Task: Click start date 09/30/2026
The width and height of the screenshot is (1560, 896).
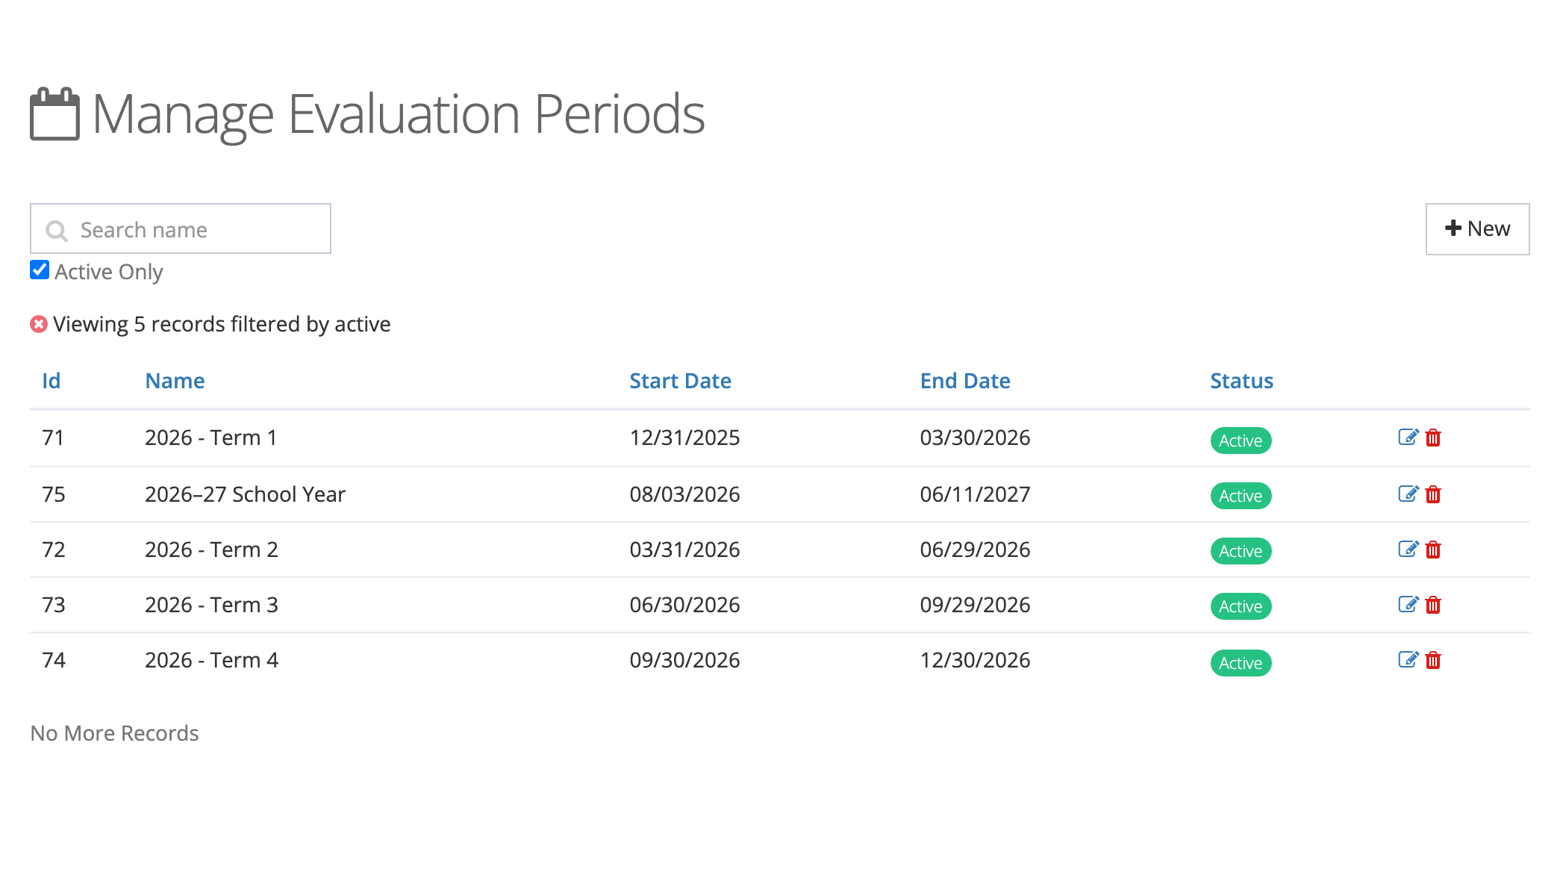Action: click(684, 660)
